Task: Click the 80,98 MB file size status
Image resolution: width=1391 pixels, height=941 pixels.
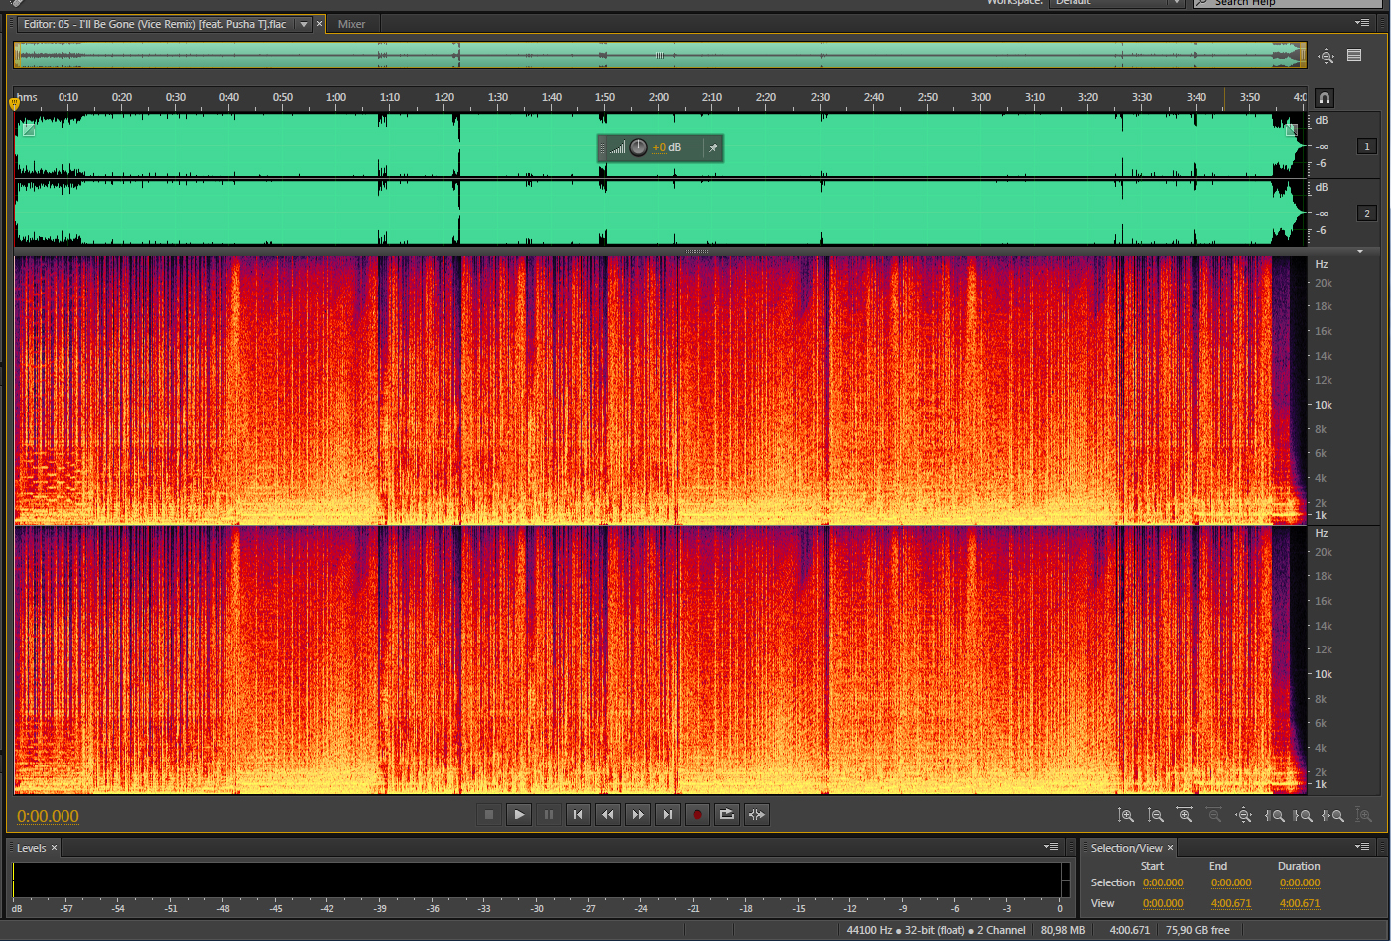Action: coord(1063,930)
